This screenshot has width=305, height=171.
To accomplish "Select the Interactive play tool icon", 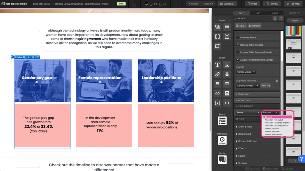I will click(x=222, y=140).
